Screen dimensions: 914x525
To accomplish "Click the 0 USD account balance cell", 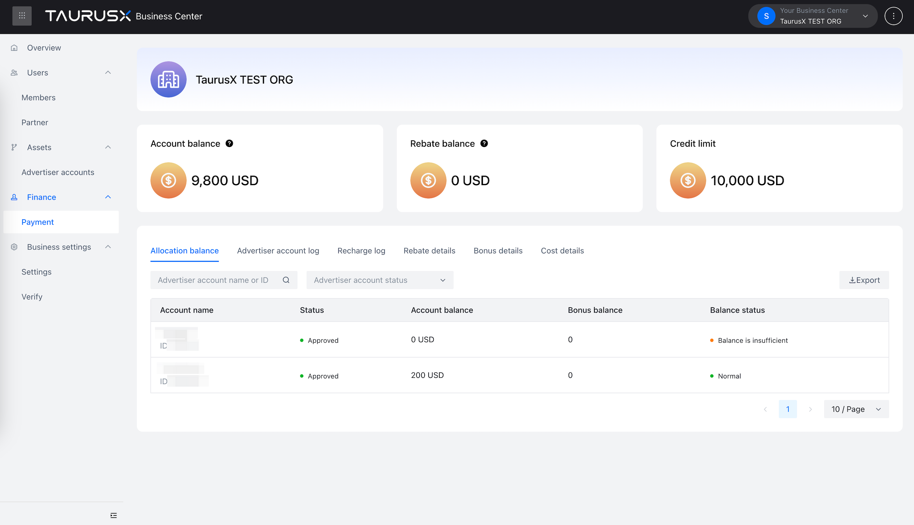I will click(422, 340).
